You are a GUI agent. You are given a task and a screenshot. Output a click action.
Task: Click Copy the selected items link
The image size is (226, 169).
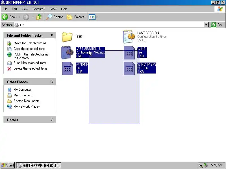29,49
